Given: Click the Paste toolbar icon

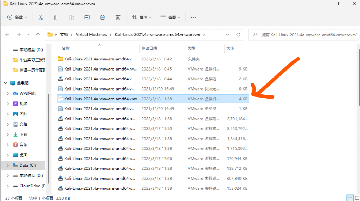Looking at the screenshot, I should tap(72, 18).
